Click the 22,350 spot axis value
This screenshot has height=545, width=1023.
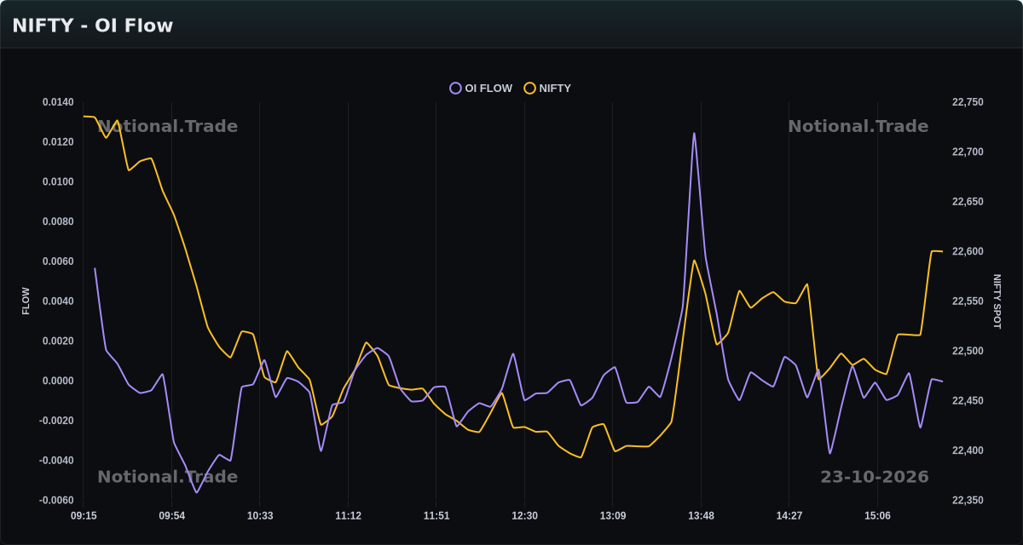tap(968, 501)
